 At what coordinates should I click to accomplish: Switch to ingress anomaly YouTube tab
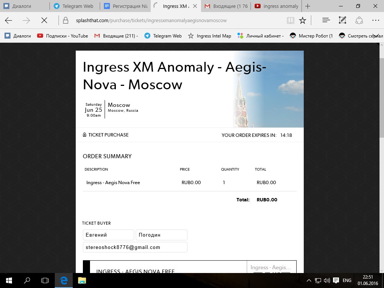point(277,6)
